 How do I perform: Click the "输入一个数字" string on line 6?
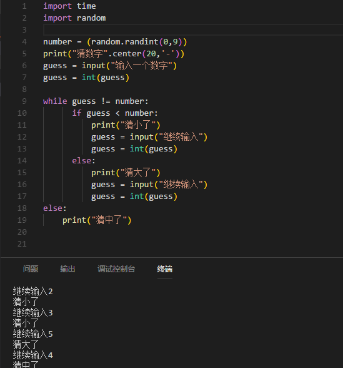pyautogui.click(x=141, y=66)
